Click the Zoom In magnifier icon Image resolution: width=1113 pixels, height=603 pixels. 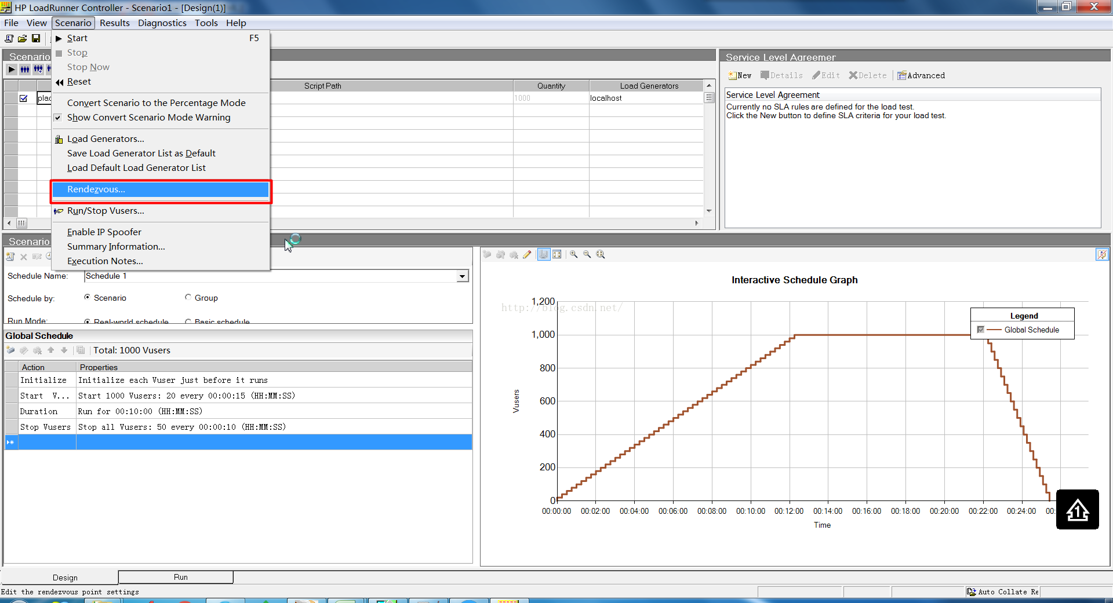pos(574,254)
